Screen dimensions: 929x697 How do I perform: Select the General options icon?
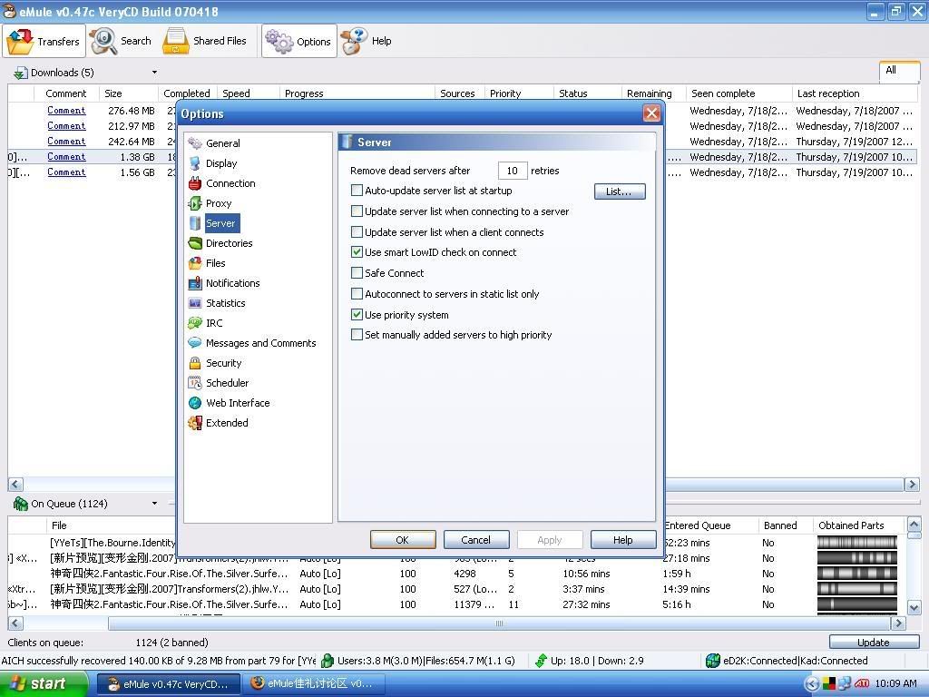pyautogui.click(x=195, y=143)
